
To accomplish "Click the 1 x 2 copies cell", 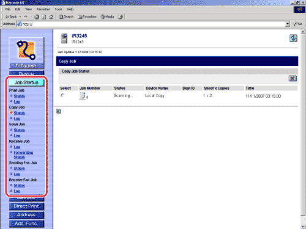I will (207, 95).
